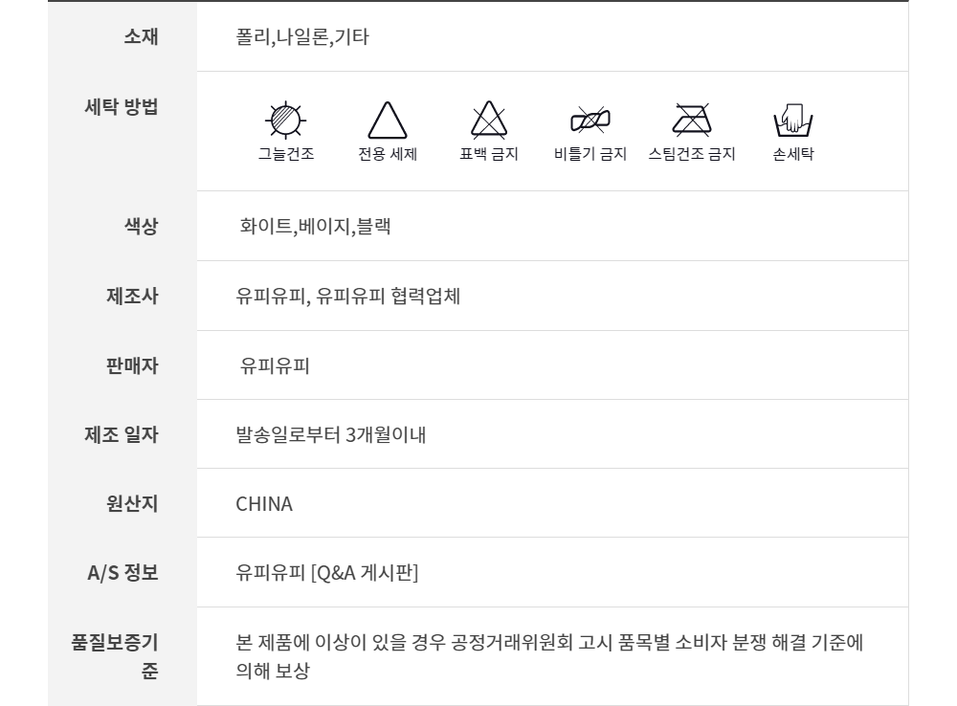This screenshot has height=706, width=957.
Task: Click the 소재 row header
Action: 141,37
